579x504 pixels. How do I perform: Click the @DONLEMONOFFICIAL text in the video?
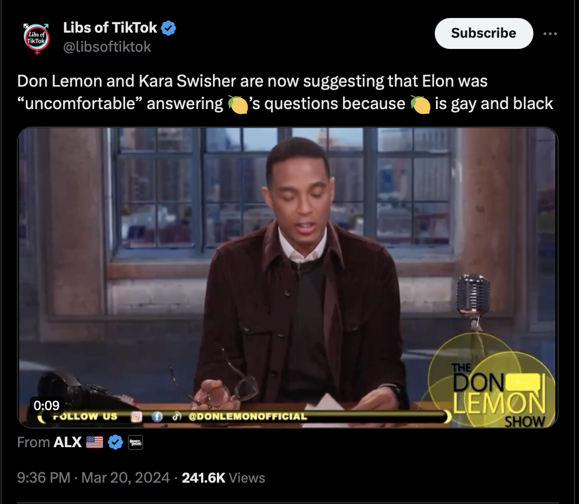click(x=248, y=416)
